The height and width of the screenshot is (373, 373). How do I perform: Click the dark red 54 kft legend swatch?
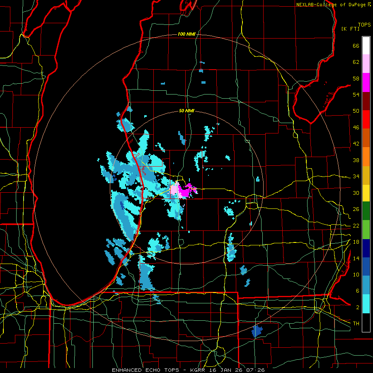366,101
